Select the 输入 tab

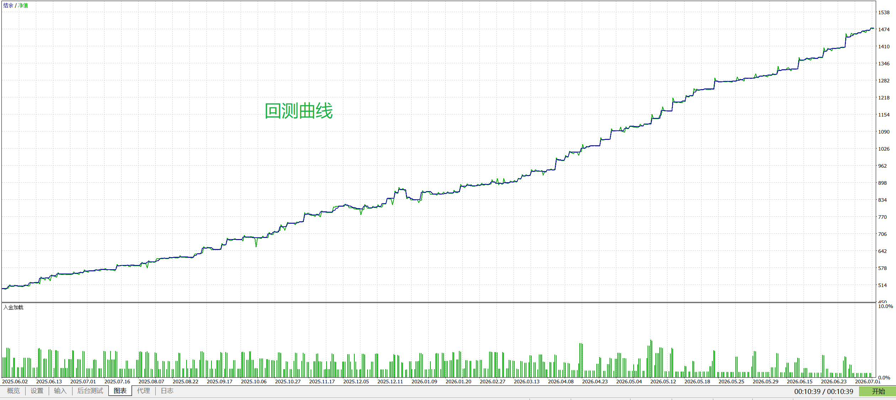(60, 391)
